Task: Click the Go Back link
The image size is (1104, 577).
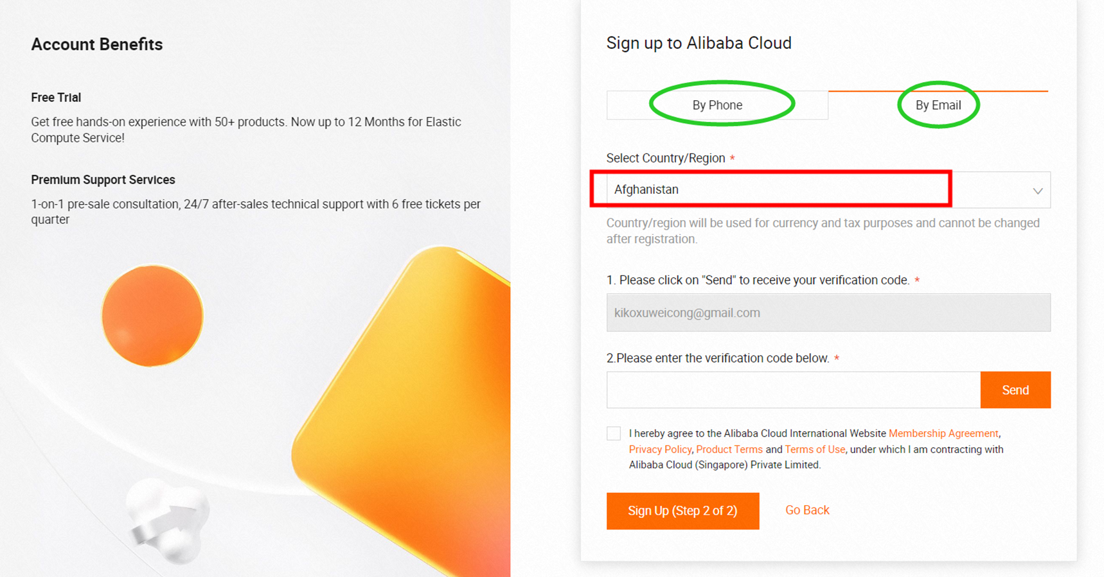Action: coord(807,510)
